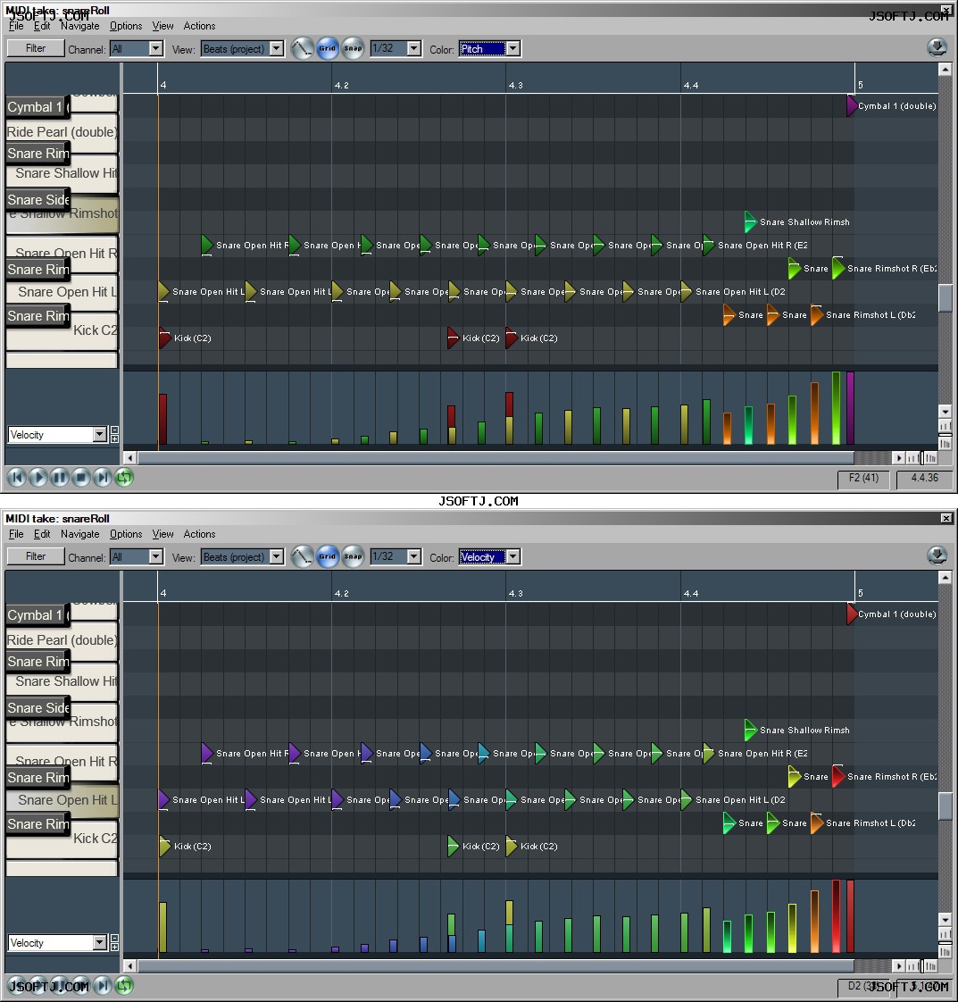Click the Snare Open Hit L key, Velocity-colored editor
This screenshot has height=1002, width=958.
[x=67, y=800]
